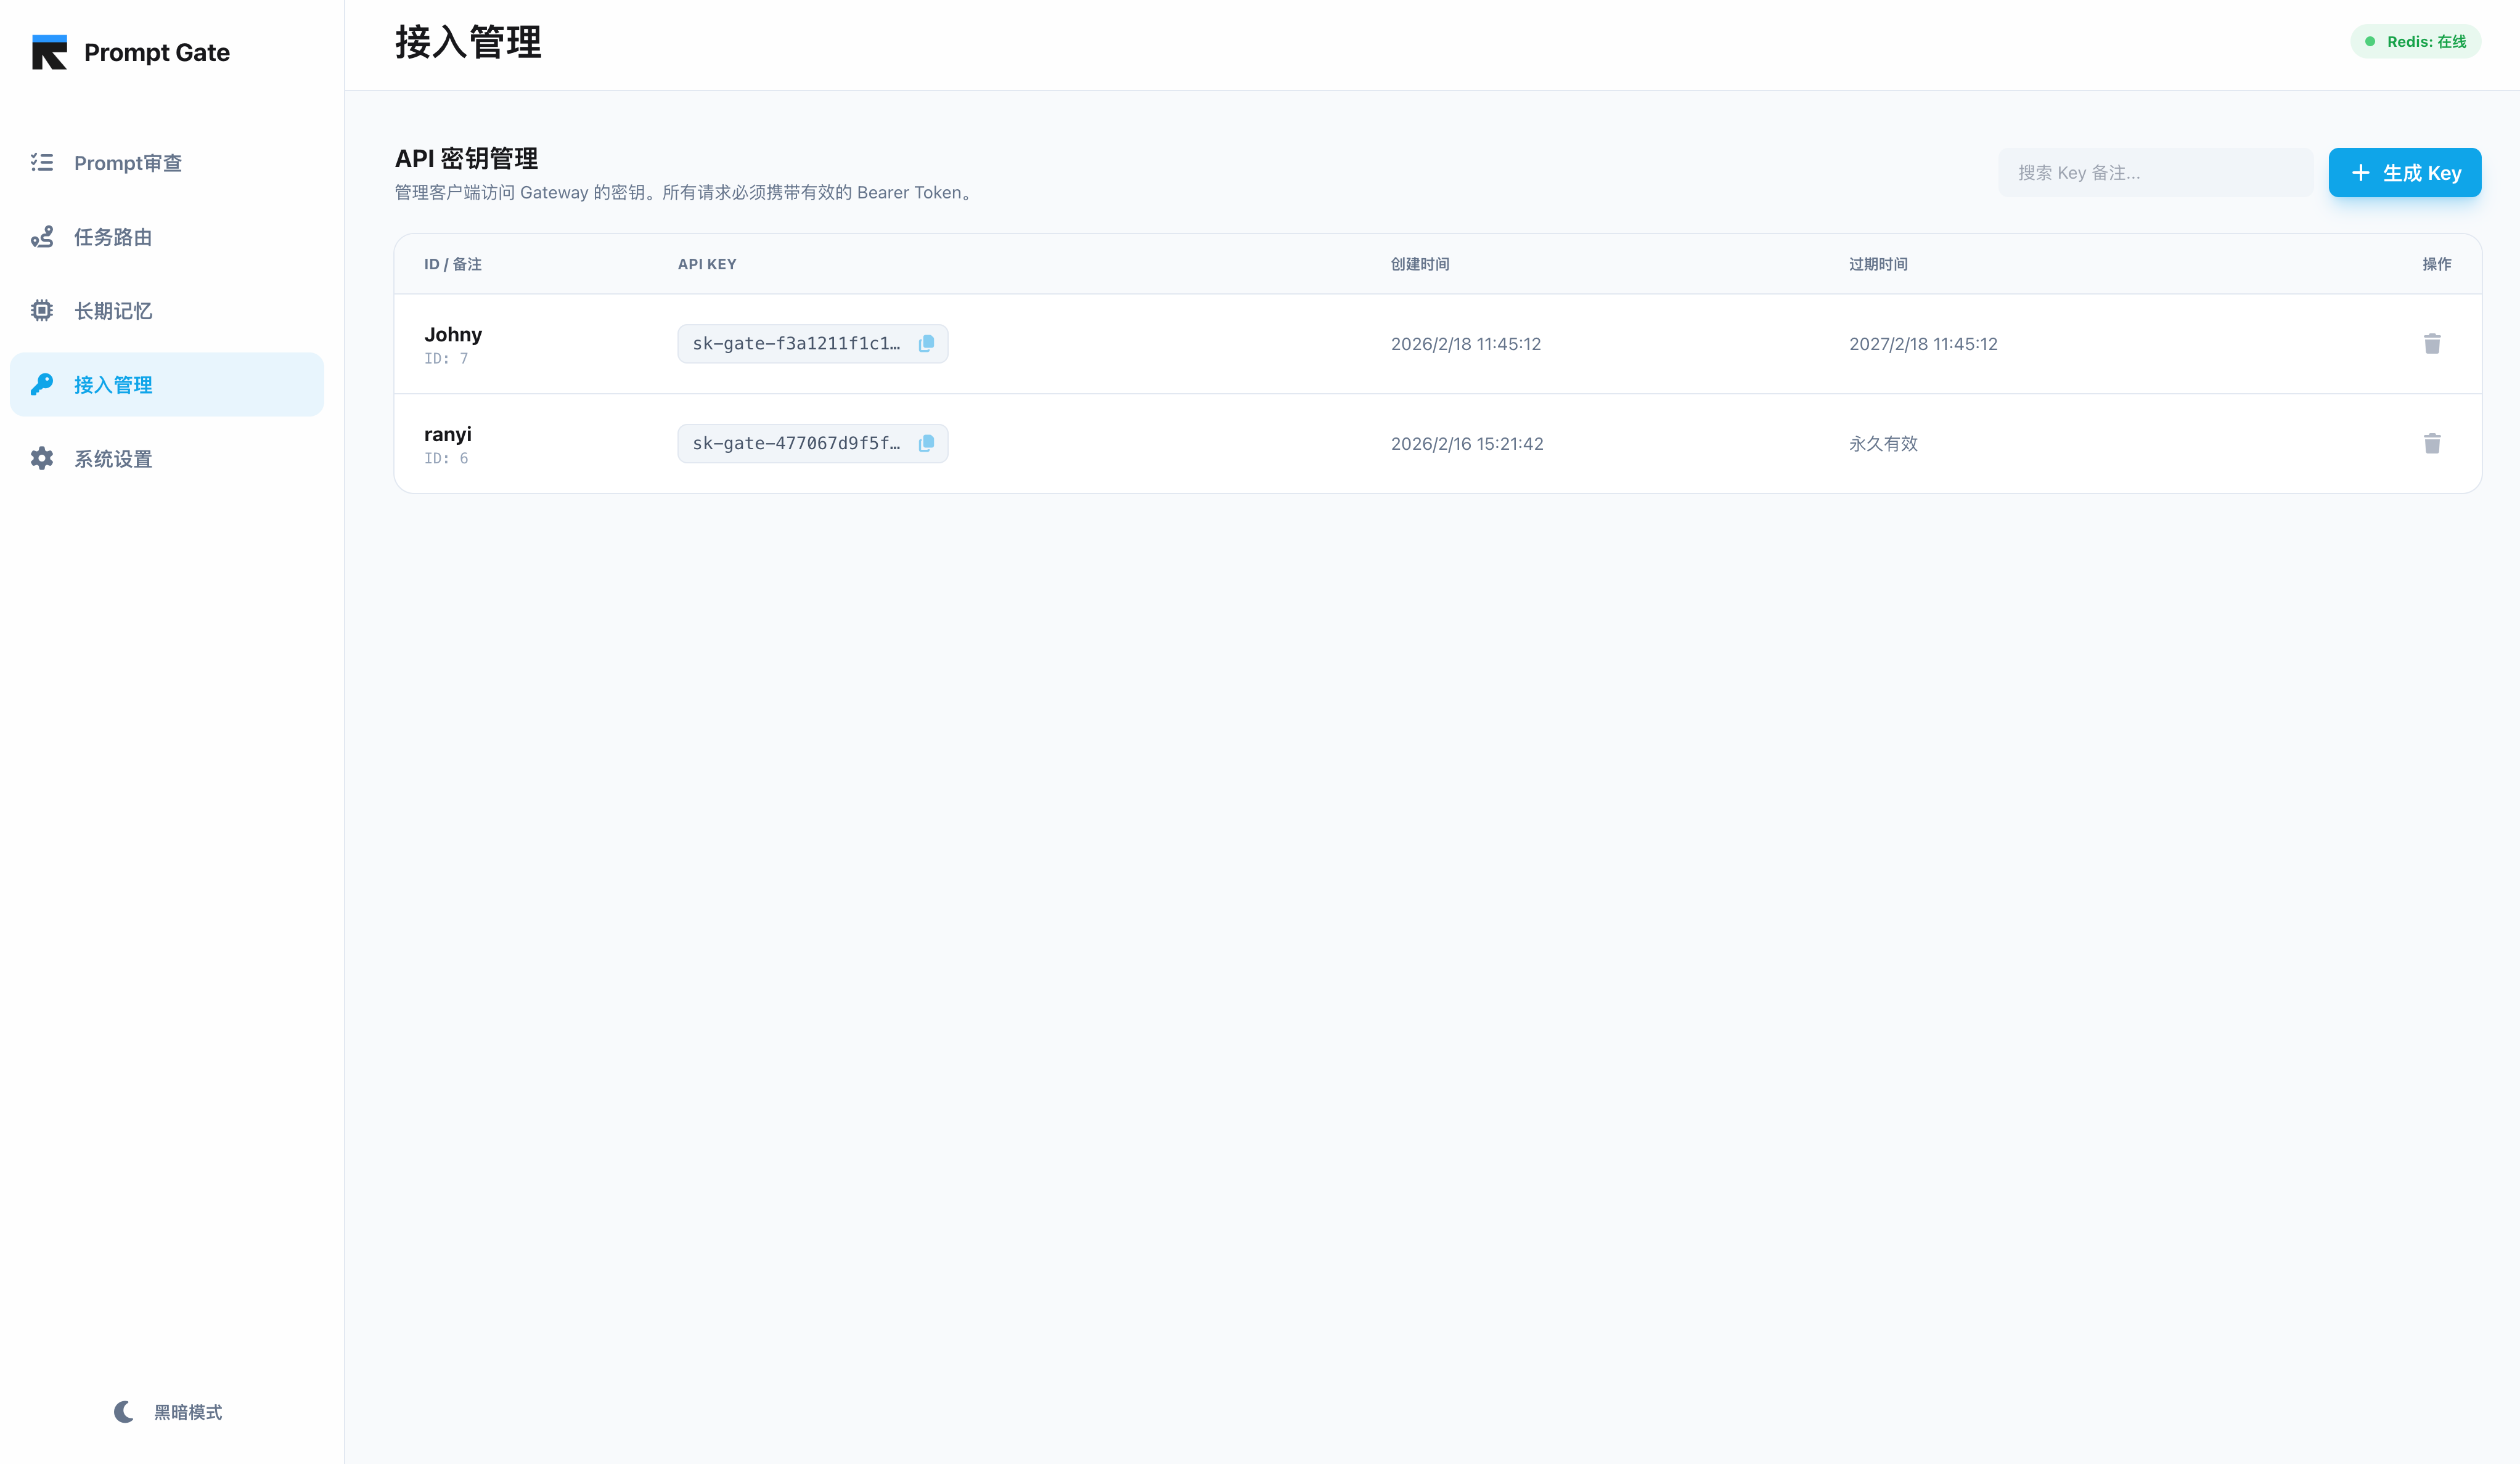Click the checklist icon for Prompt审查
Screen dimensions: 2520x1464
(x=42, y=163)
